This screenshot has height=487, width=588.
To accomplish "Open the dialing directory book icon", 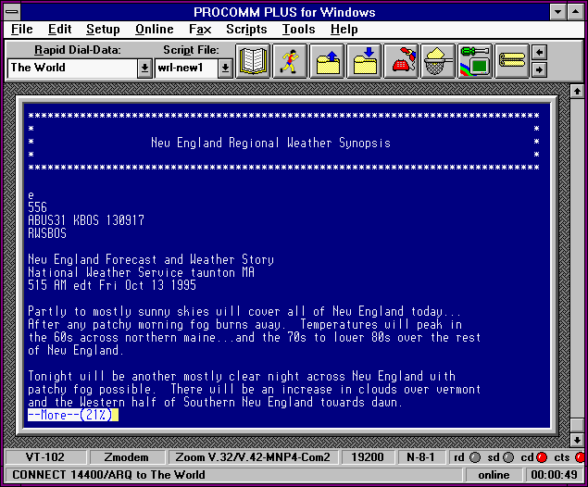I will (x=253, y=61).
